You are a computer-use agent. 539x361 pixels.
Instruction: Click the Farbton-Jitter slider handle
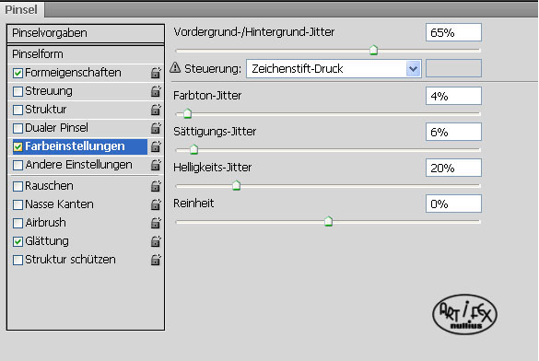[187, 113]
